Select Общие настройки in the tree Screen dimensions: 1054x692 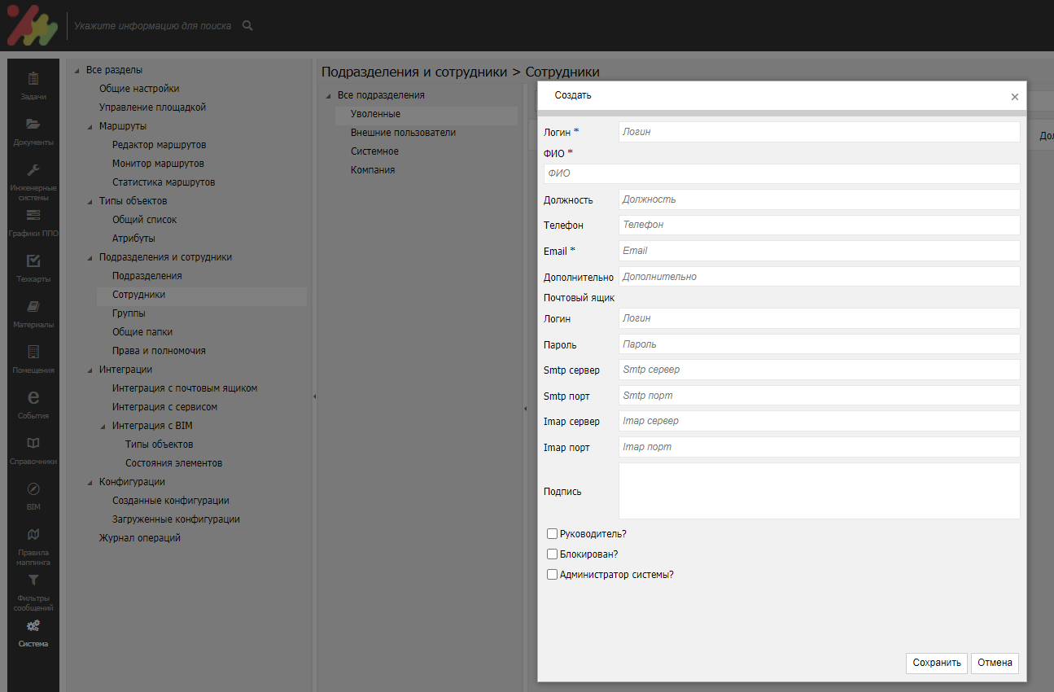tap(139, 89)
